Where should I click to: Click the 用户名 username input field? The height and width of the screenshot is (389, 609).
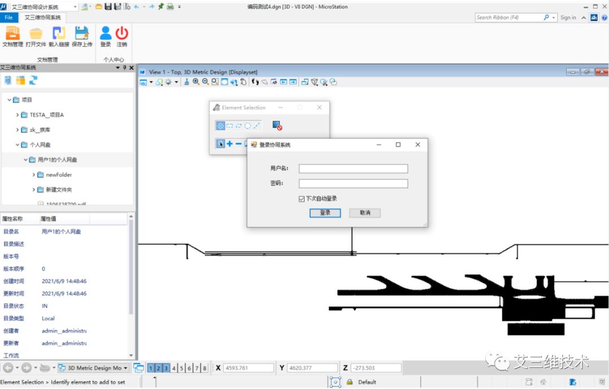click(353, 169)
